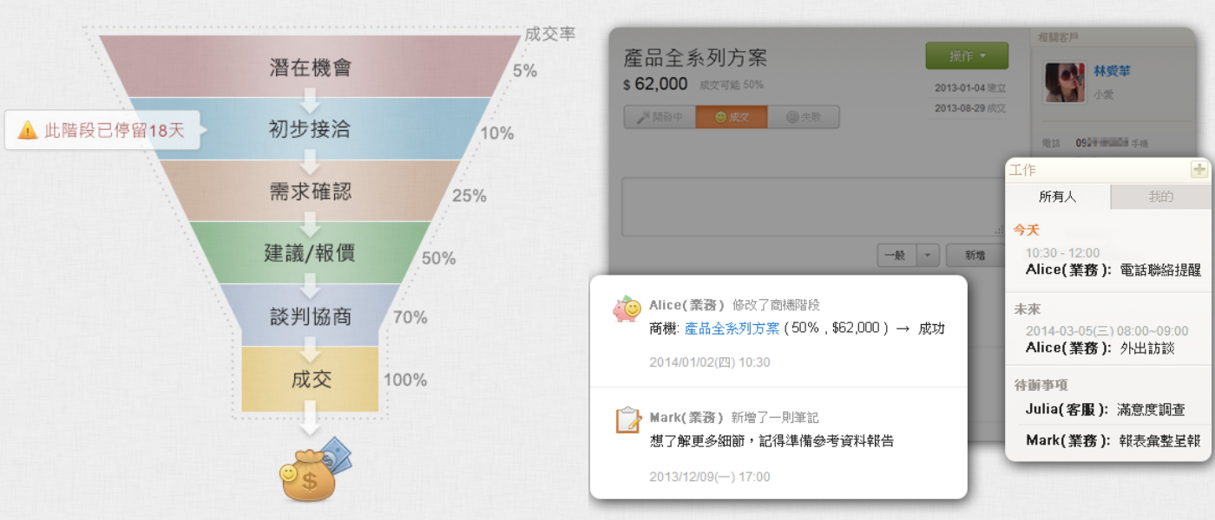Click the 成交可能 50% text
1215x520 pixels.
tap(731, 85)
